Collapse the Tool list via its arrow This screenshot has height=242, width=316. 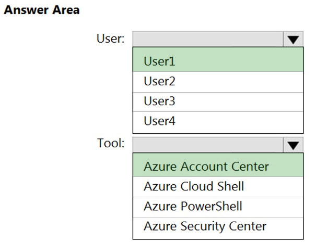click(294, 144)
